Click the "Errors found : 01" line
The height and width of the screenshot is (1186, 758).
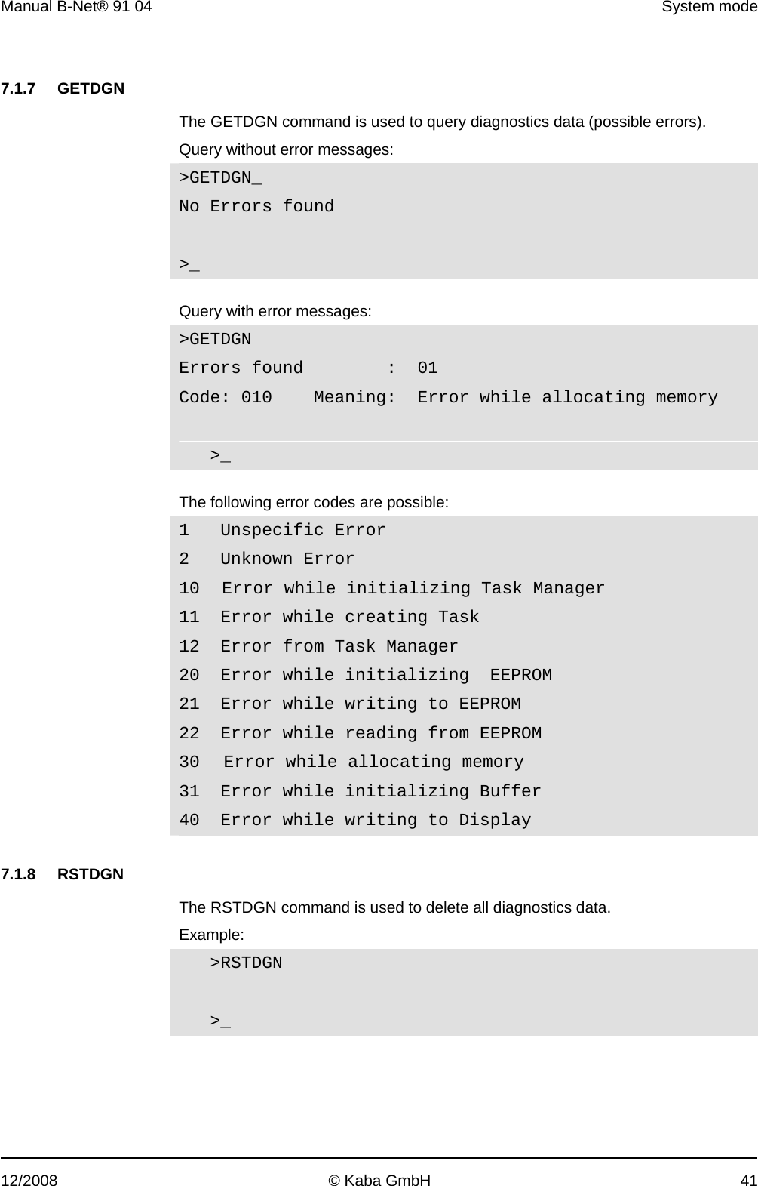click(x=308, y=368)
